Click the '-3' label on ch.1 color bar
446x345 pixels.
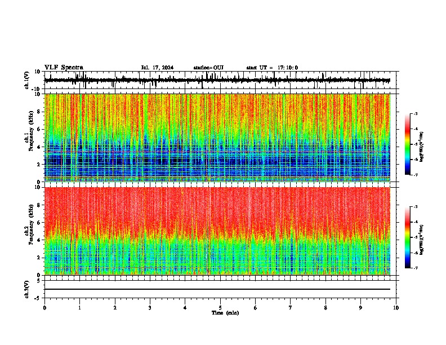[416, 114]
